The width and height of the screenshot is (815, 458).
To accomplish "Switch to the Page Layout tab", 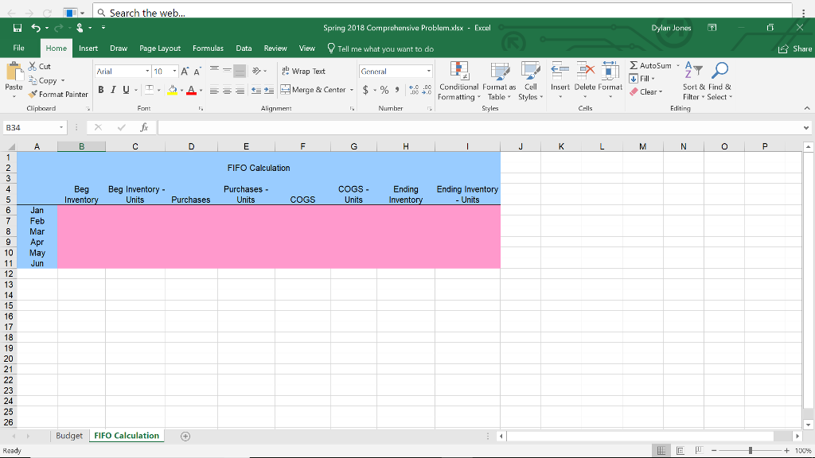I will [160, 49].
